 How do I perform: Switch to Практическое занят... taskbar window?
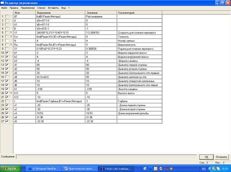[80, 169]
